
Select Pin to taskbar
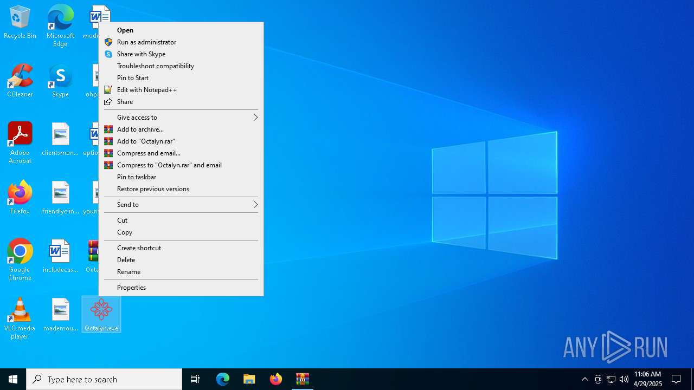click(x=181, y=177)
